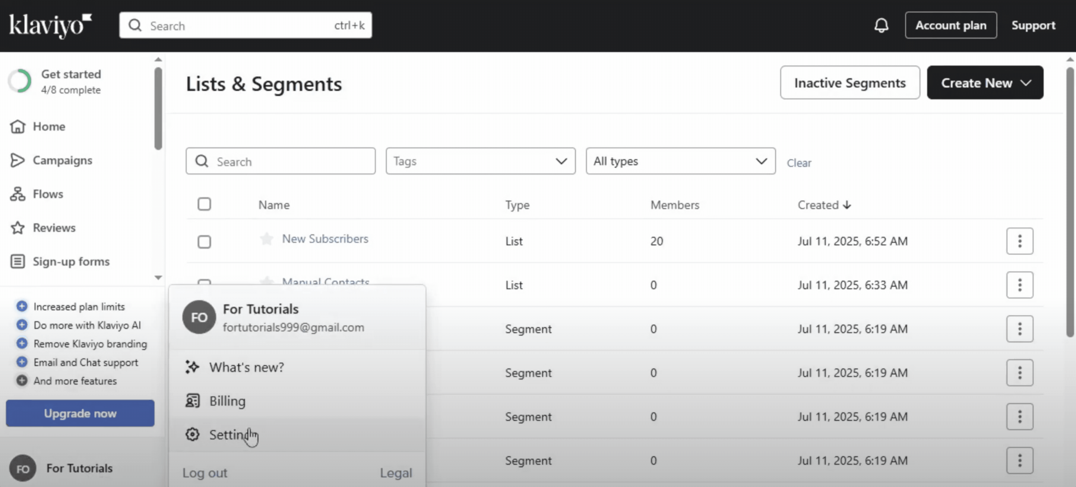Tick the New Subscribers row checkbox

(204, 242)
